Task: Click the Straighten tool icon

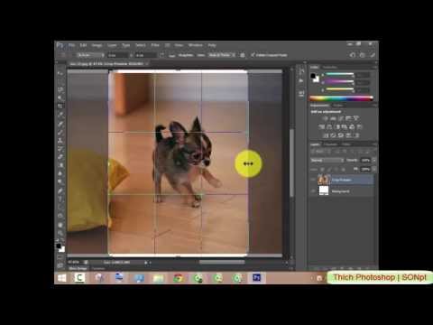Action: click(x=172, y=55)
